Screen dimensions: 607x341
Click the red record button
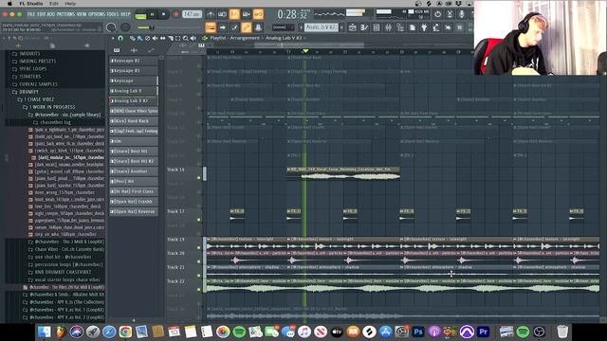(175, 14)
